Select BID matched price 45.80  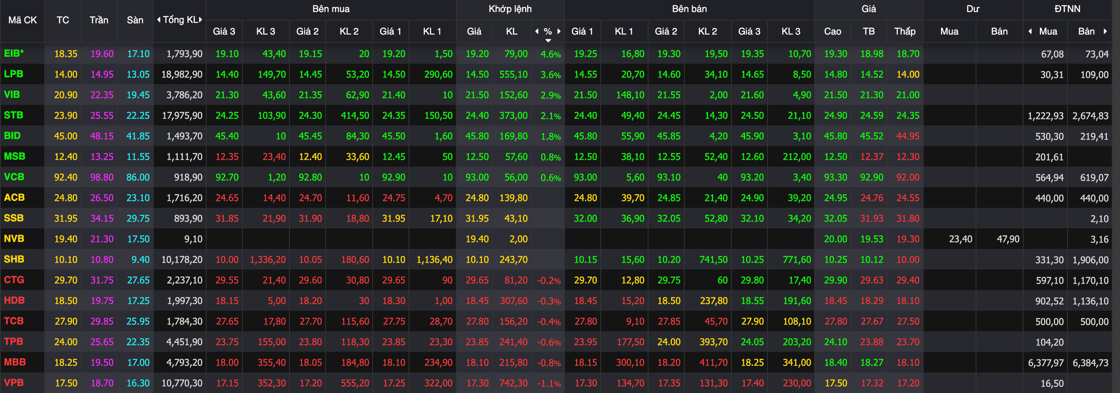(477, 136)
